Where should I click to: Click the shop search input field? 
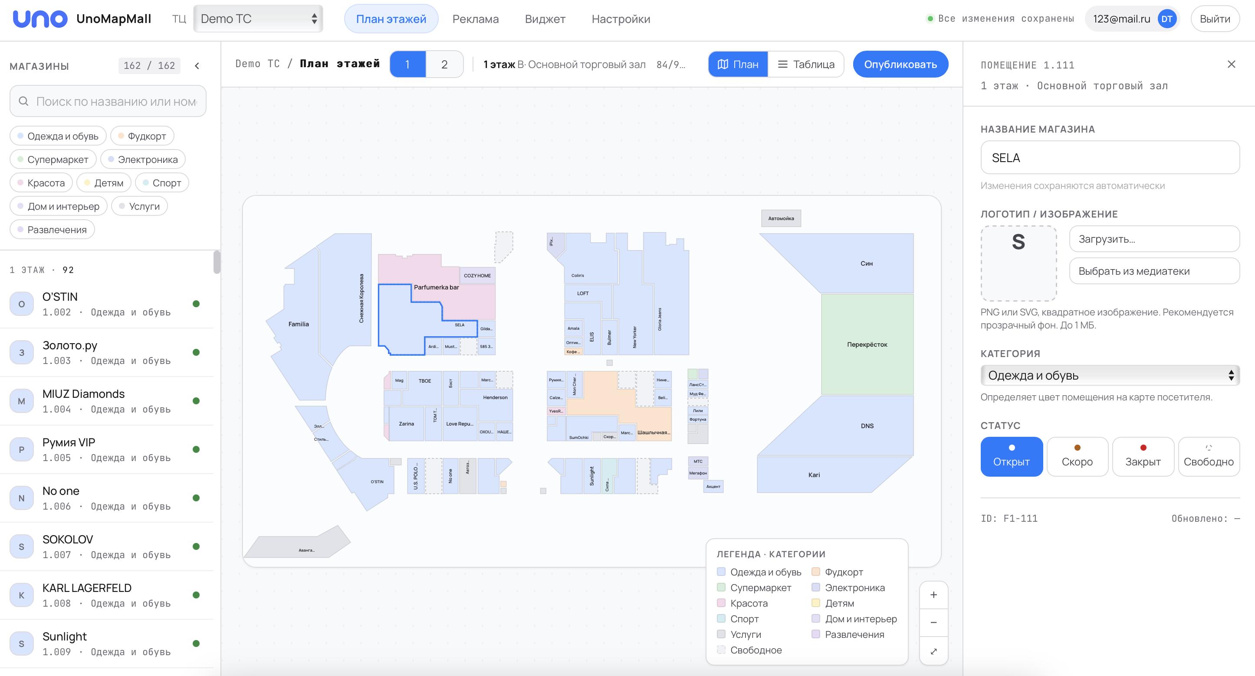[x=108, y=101]
